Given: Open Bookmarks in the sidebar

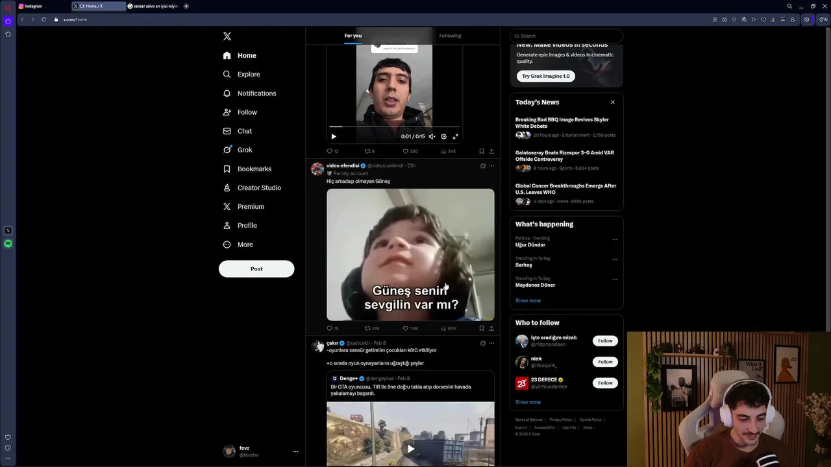Looking at the screenshot, I should pos(247,169).
